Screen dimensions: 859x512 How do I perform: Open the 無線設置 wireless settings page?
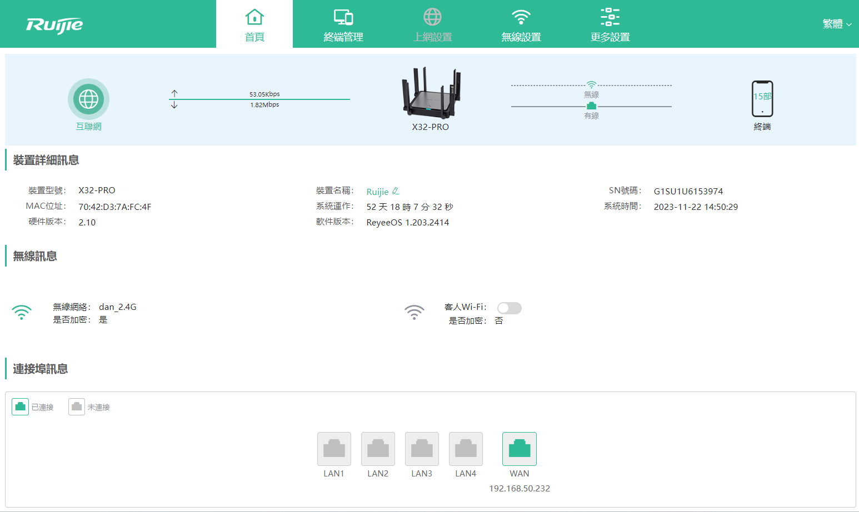[x=521, y=24]
